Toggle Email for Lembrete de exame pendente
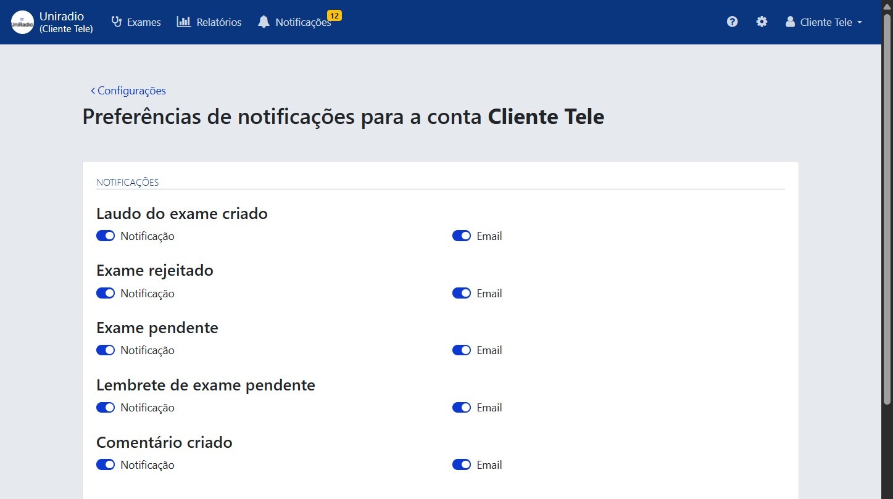This screenshot has height=499, width=893. 461,407
